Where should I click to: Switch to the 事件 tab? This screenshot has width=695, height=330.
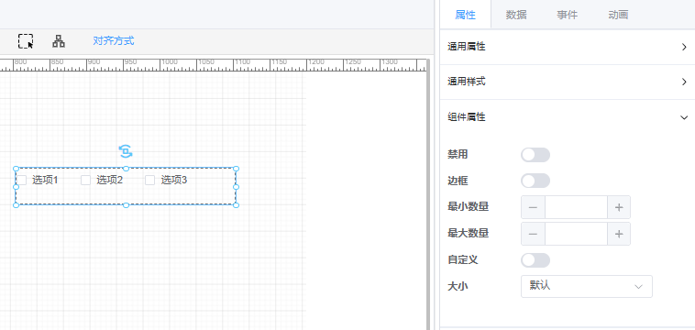(568, 15)
